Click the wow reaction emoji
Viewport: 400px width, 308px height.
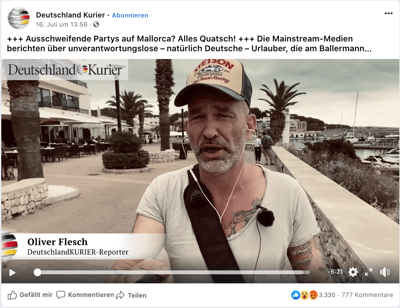[x=305, y=295]
